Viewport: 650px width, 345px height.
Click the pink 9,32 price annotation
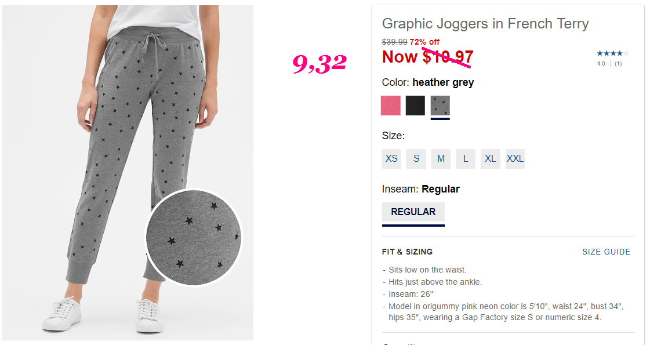[319, 64]
